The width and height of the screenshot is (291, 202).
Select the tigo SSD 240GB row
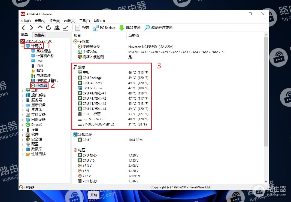(x=113, y=119)
